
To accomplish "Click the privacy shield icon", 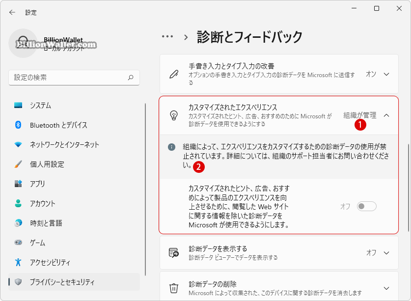I will pos(18,282).
